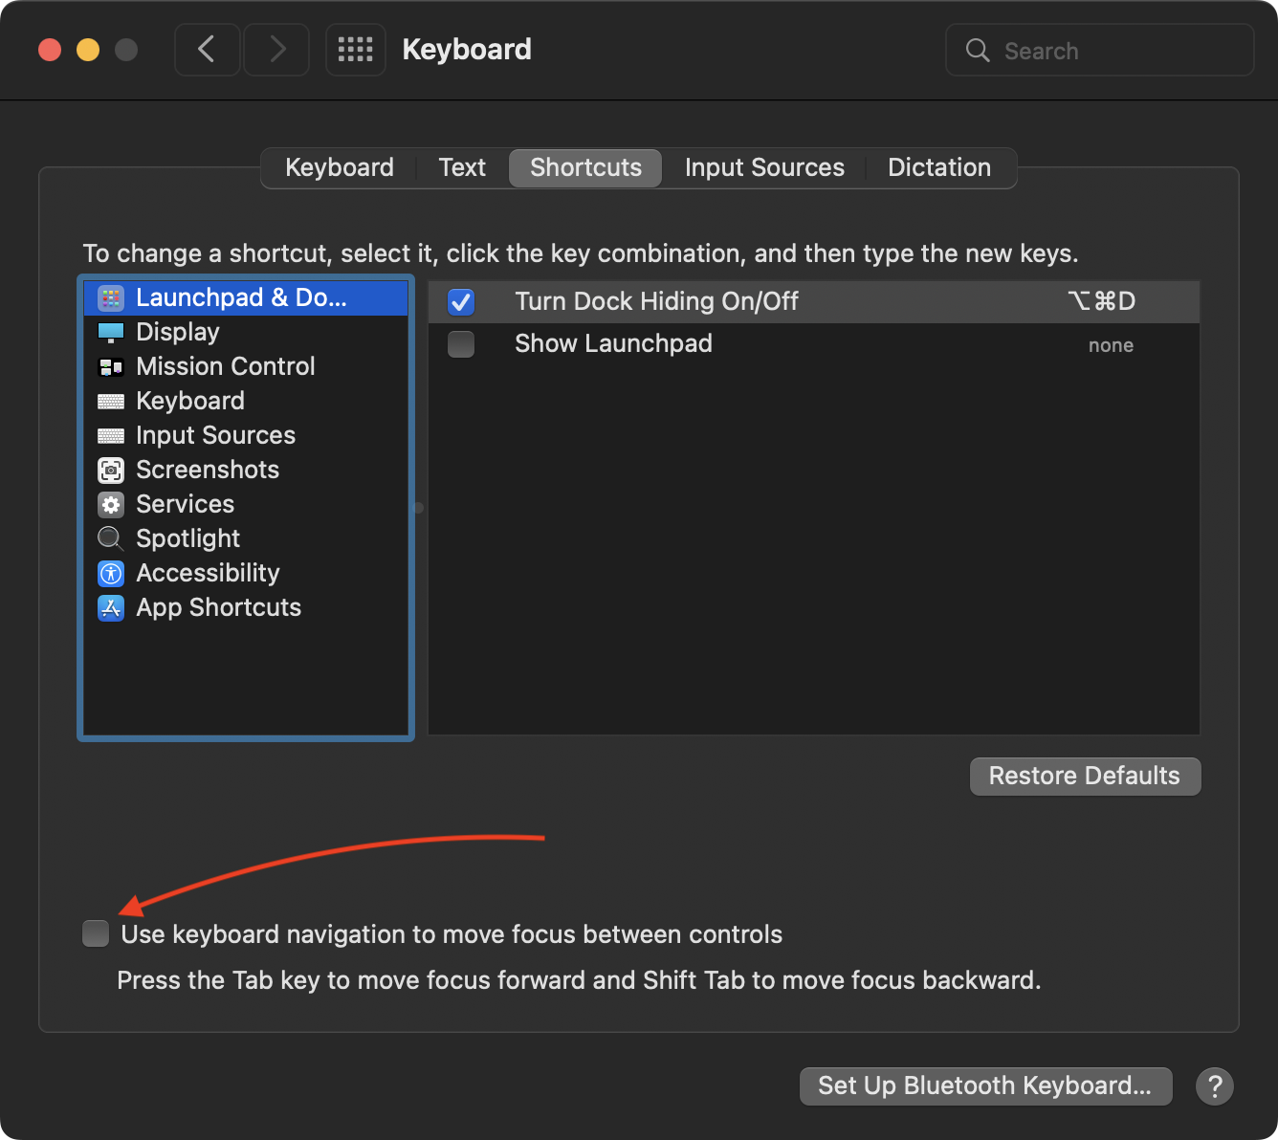This screenshot has width=1278, height=1140.
Task: Close the Keyboard preferences window
Action: (x=50, y=50)
